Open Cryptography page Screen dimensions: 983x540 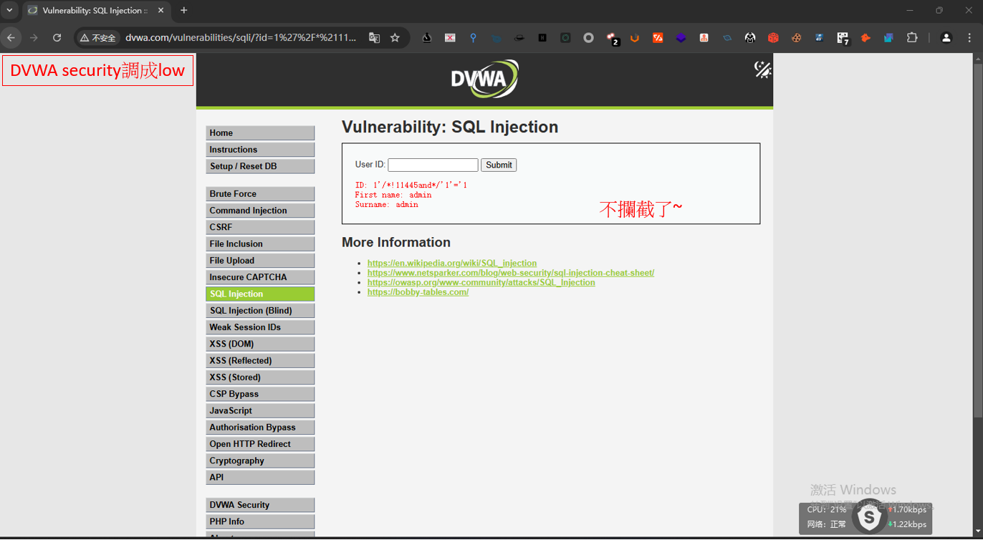tap(260, 461)
